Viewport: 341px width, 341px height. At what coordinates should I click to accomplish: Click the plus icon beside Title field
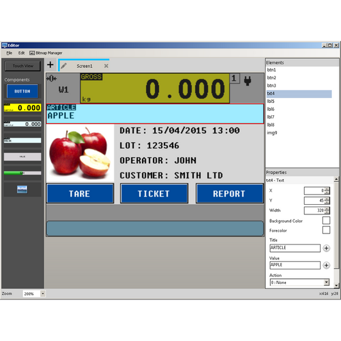[326, 248]
